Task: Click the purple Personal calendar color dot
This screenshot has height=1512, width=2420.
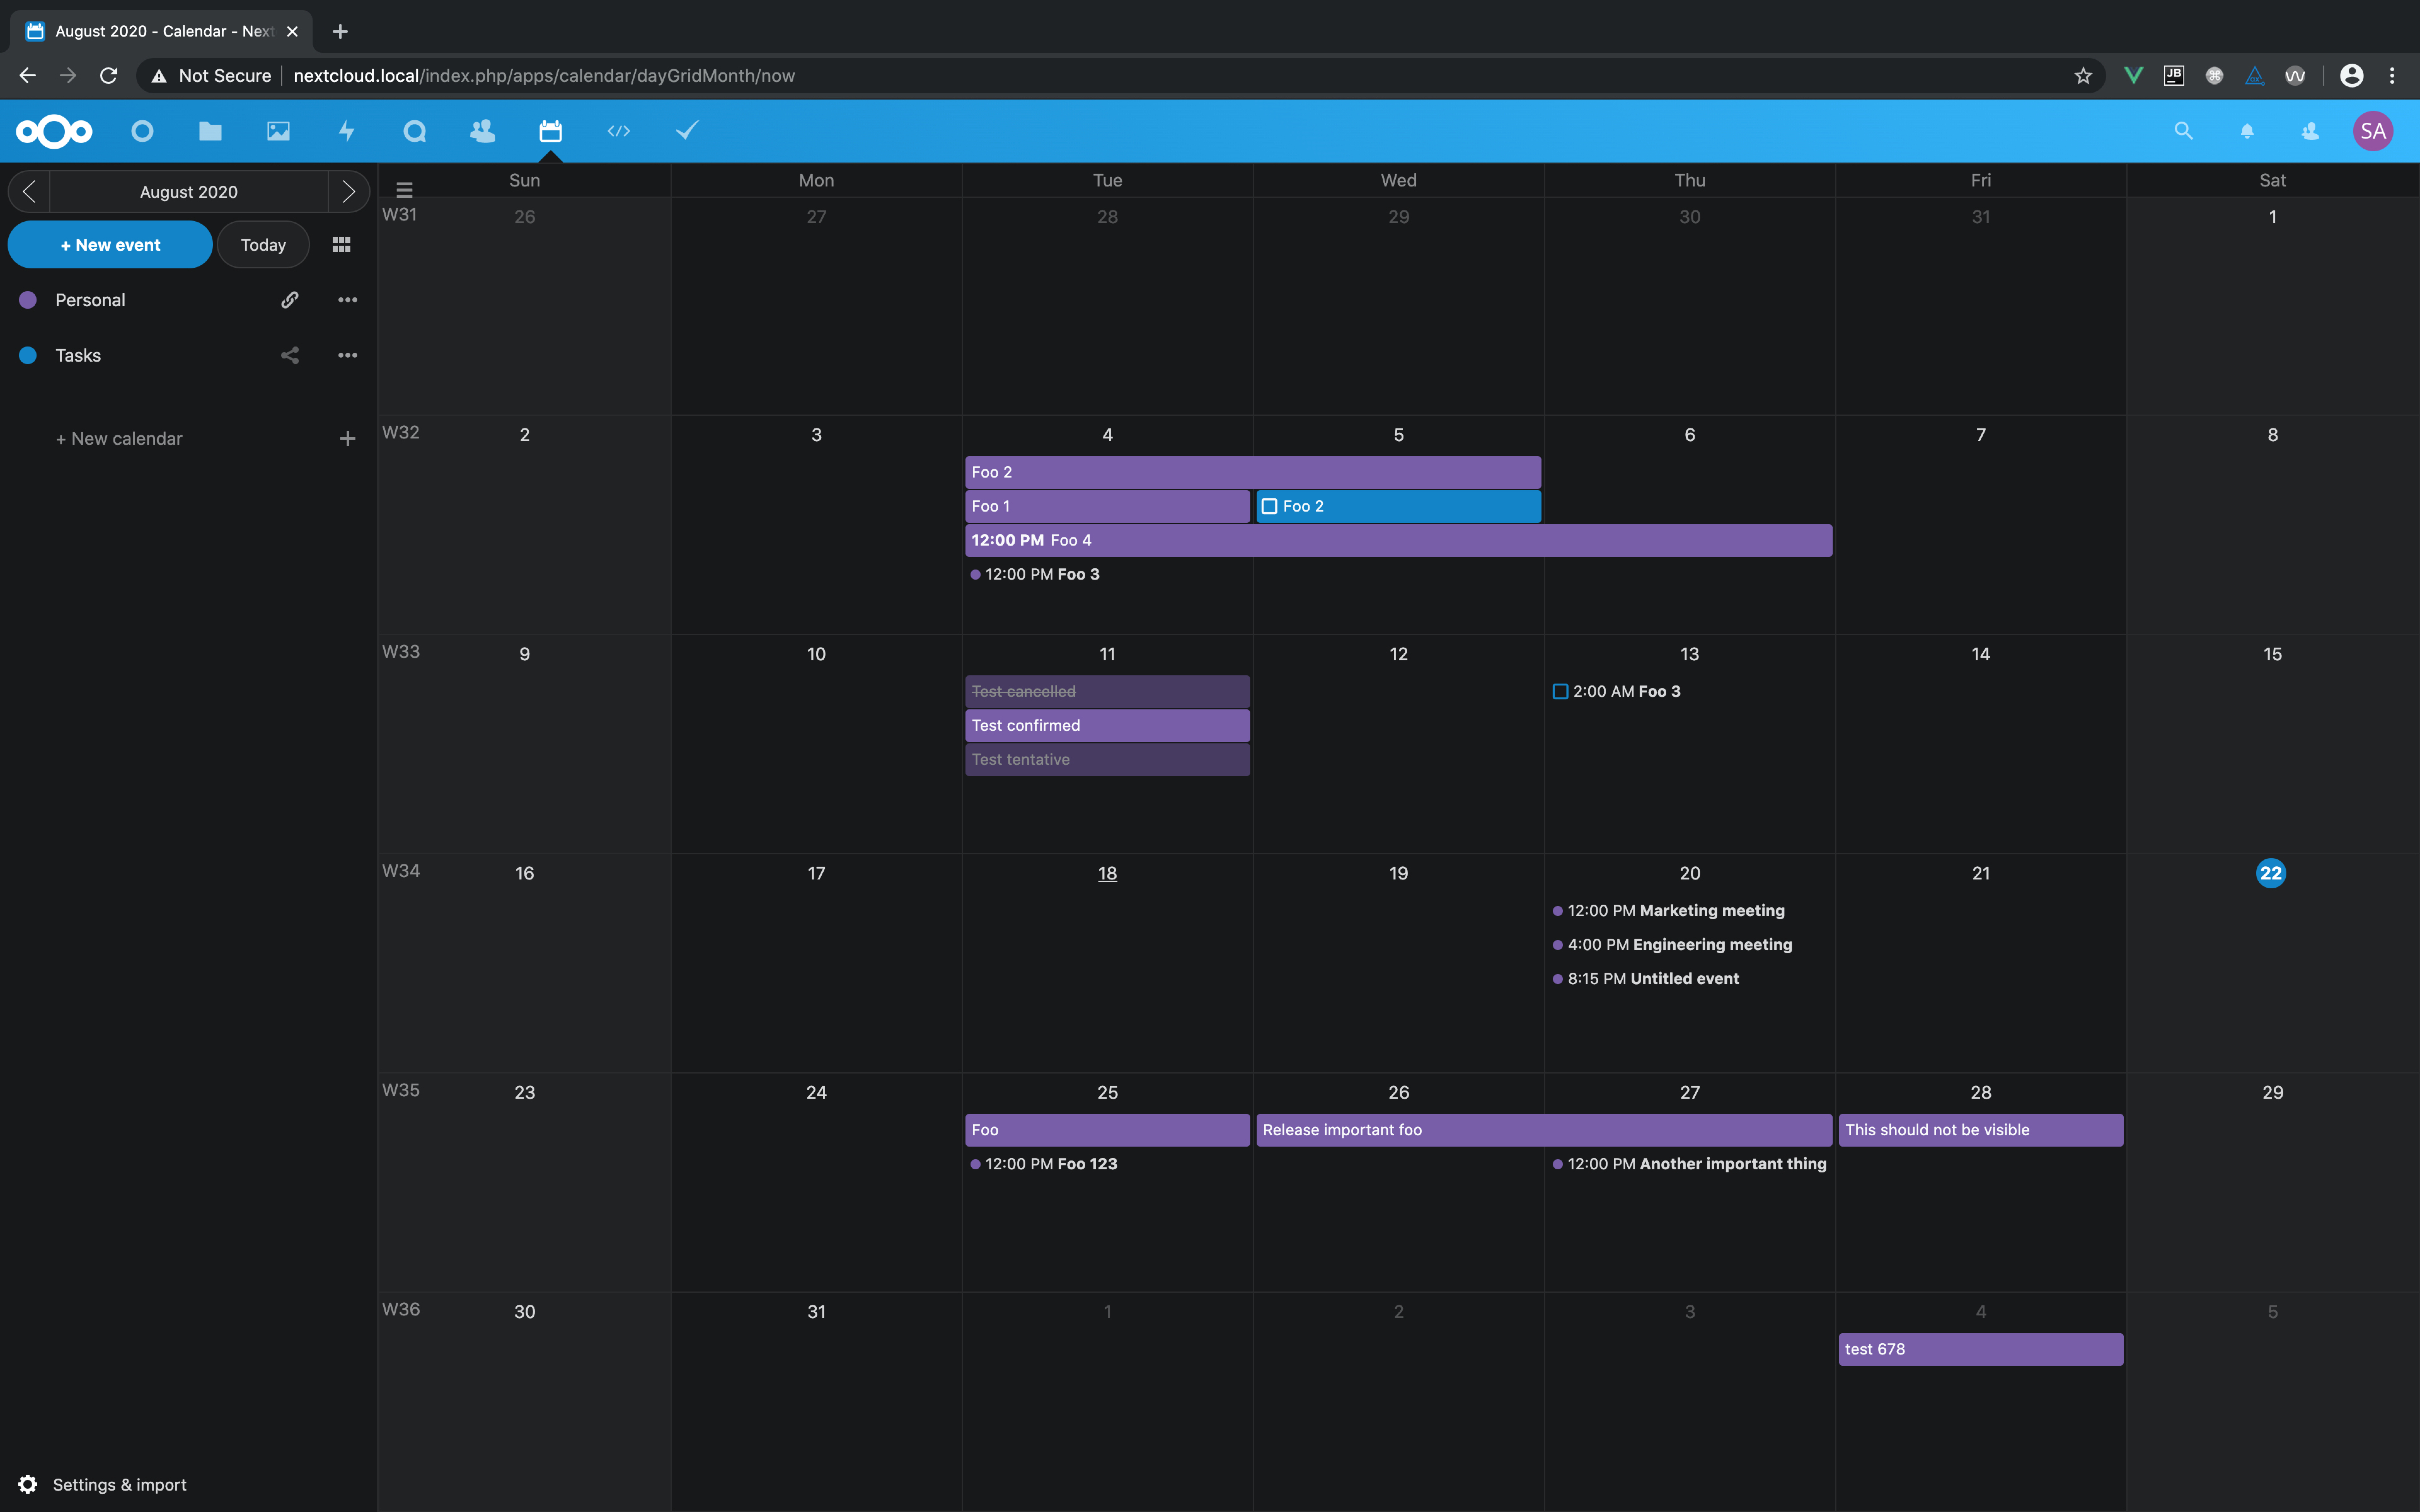Action: click(28, 300)
